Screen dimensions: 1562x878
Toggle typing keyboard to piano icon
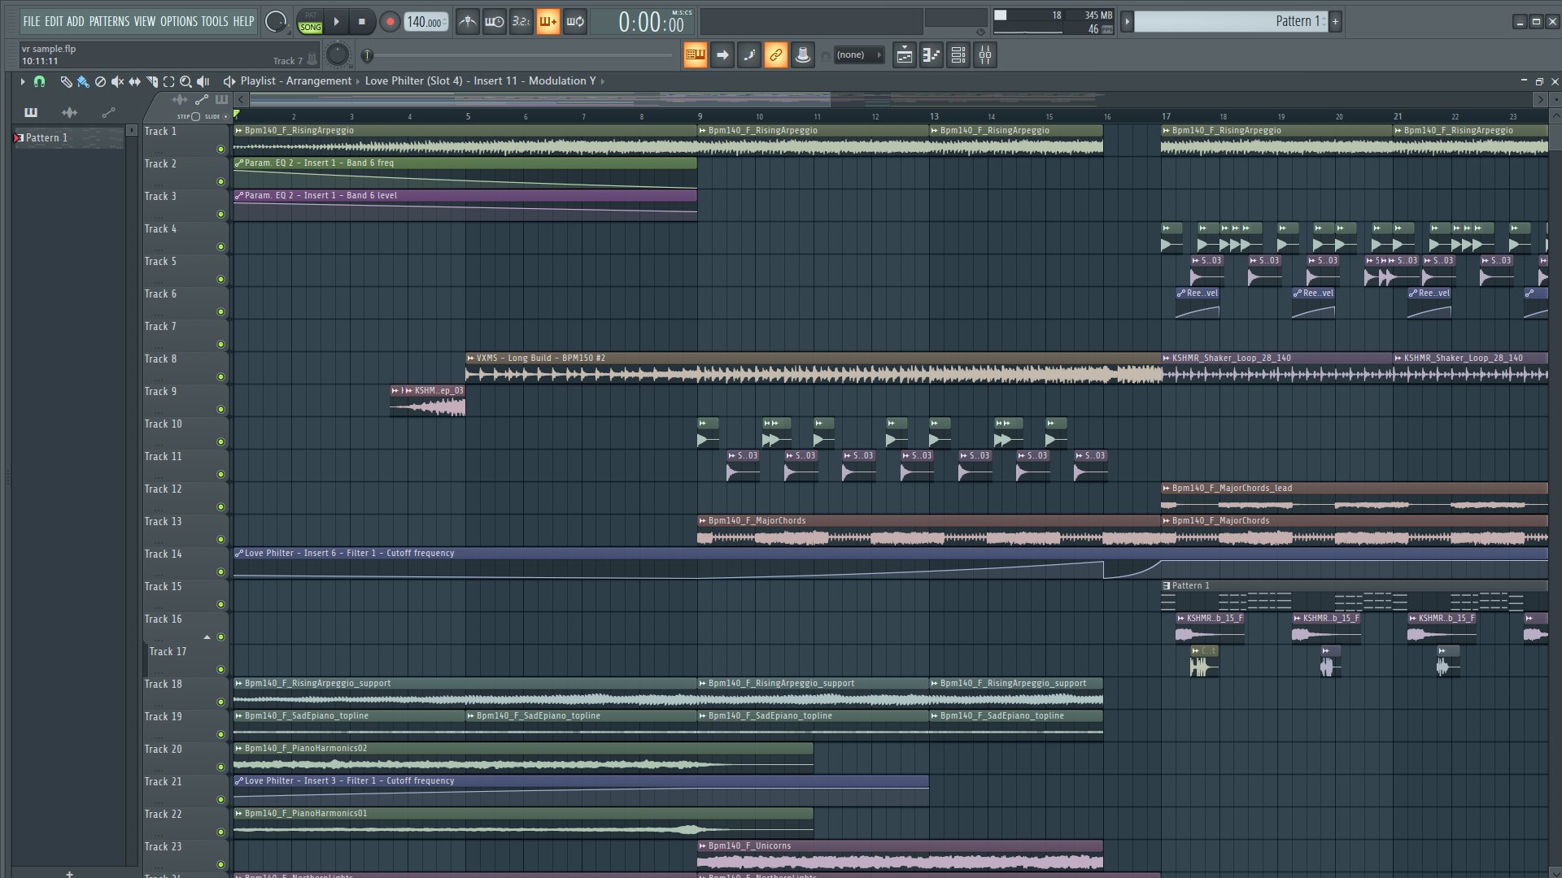(x=695, y=55)
